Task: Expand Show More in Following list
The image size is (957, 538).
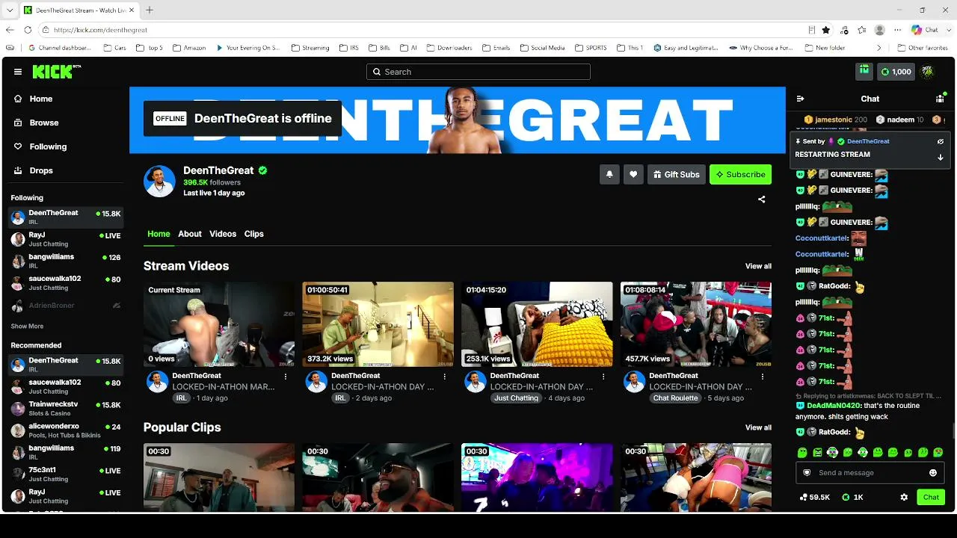Action: [27, 327]
